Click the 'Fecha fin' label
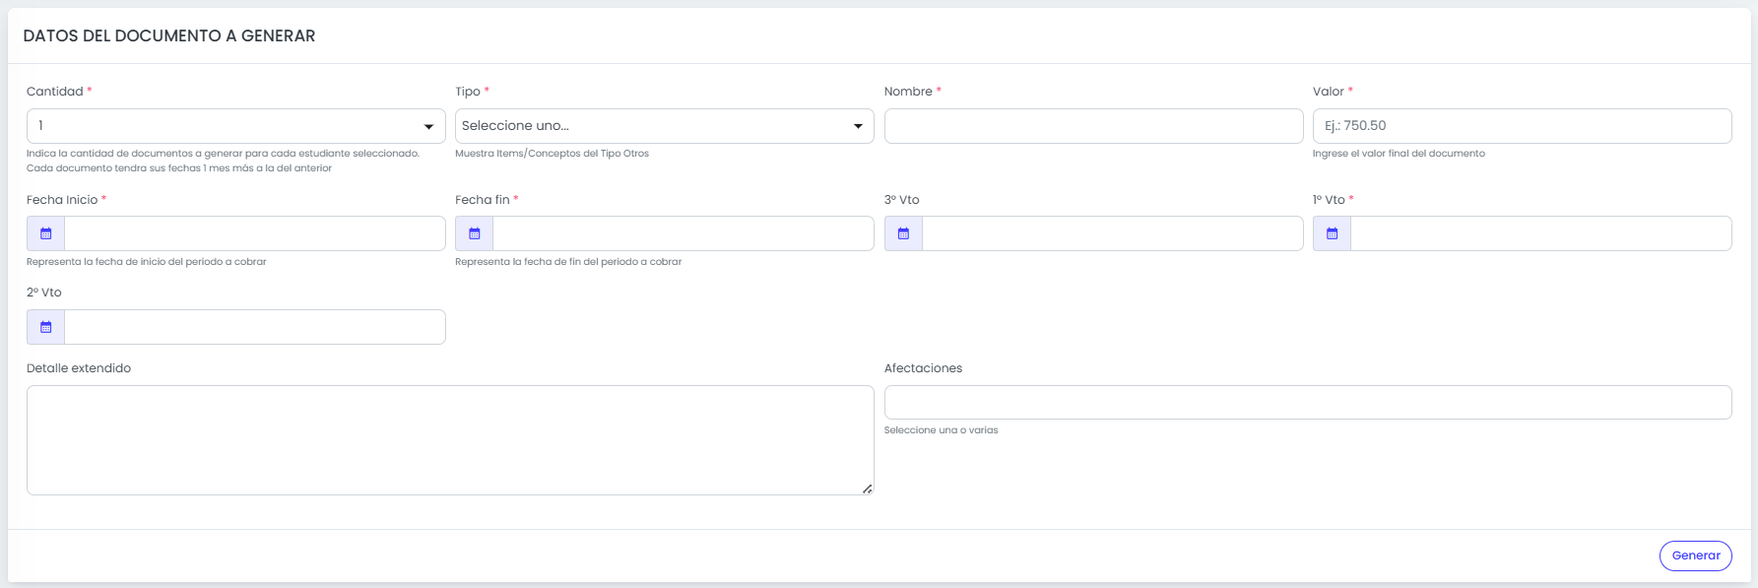Viewport: 1758px width, 588px height. tap(483, 200)
